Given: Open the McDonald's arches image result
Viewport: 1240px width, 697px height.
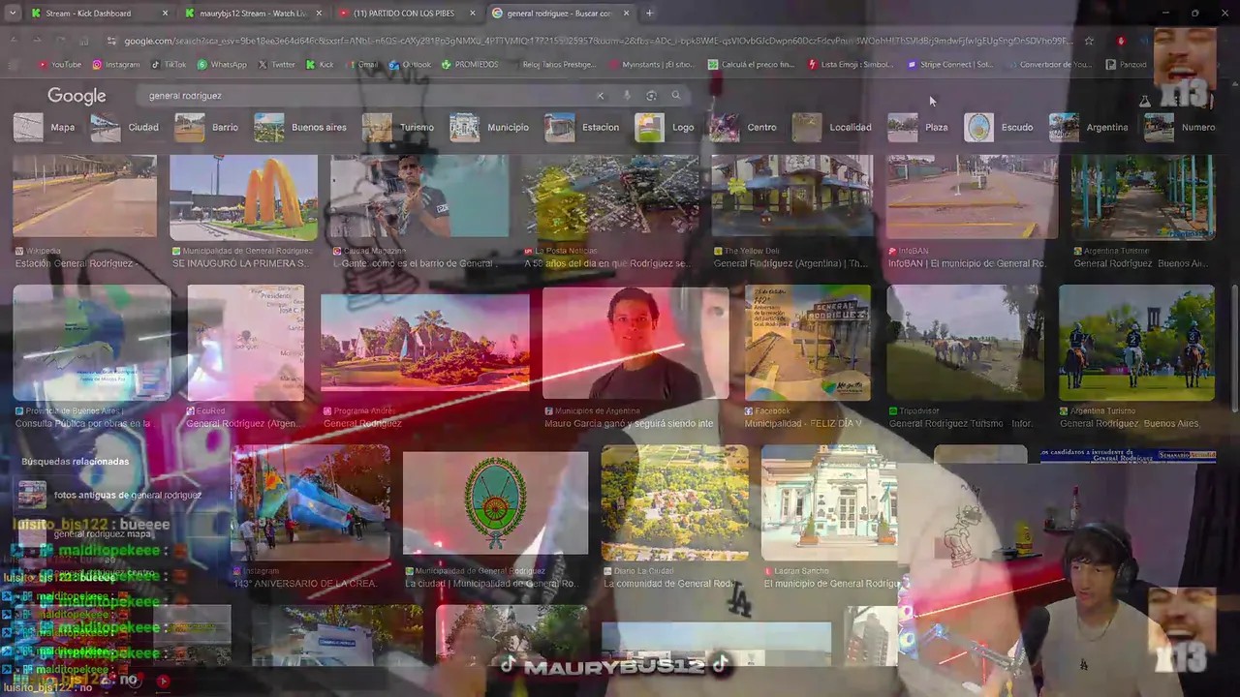Looking at the screenshot, I should (x=243, y=197).
